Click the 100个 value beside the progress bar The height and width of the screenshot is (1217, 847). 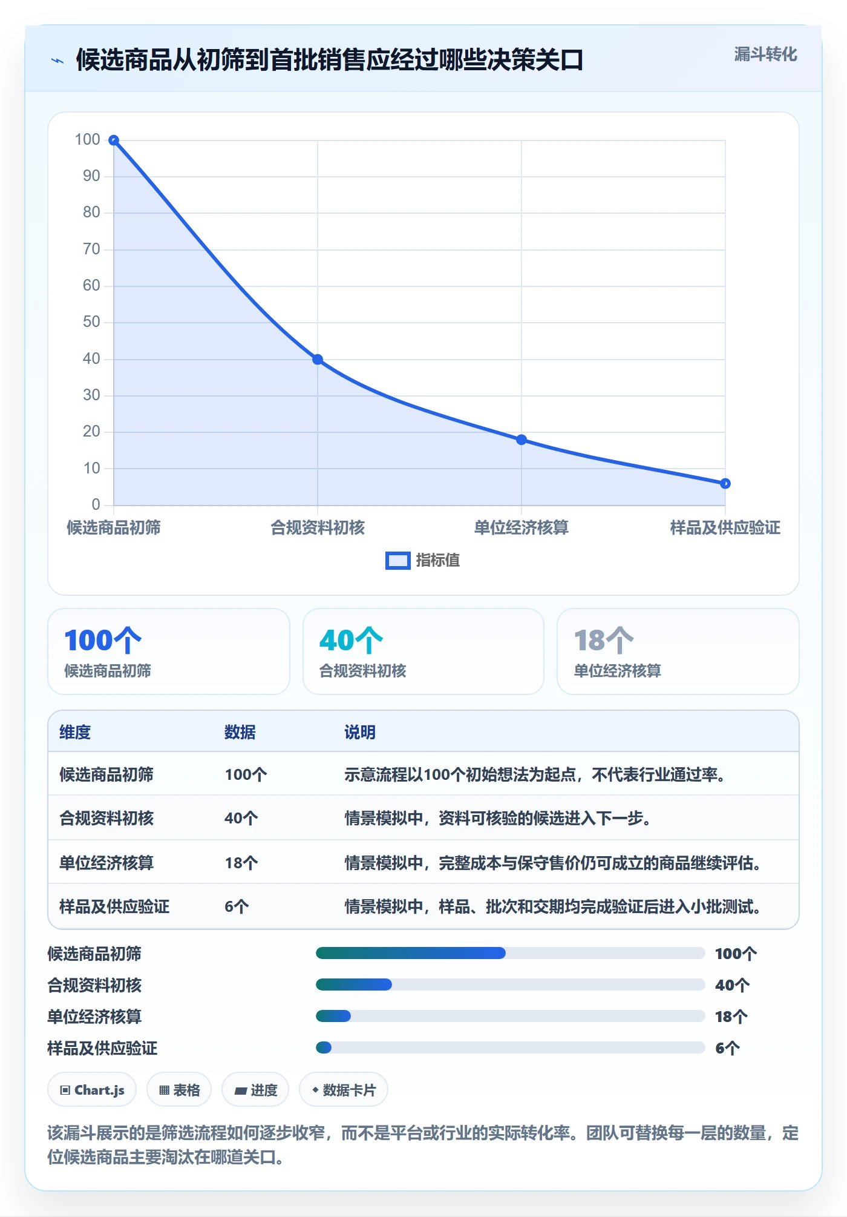[x=736, y=954]
